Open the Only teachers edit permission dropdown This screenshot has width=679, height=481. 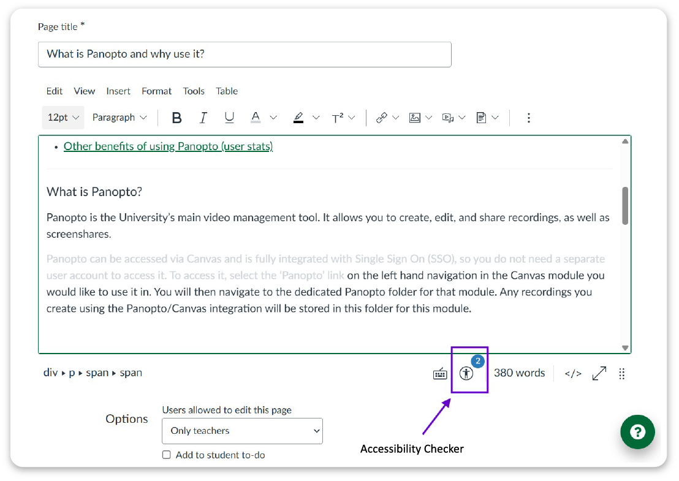pos(242,431)
